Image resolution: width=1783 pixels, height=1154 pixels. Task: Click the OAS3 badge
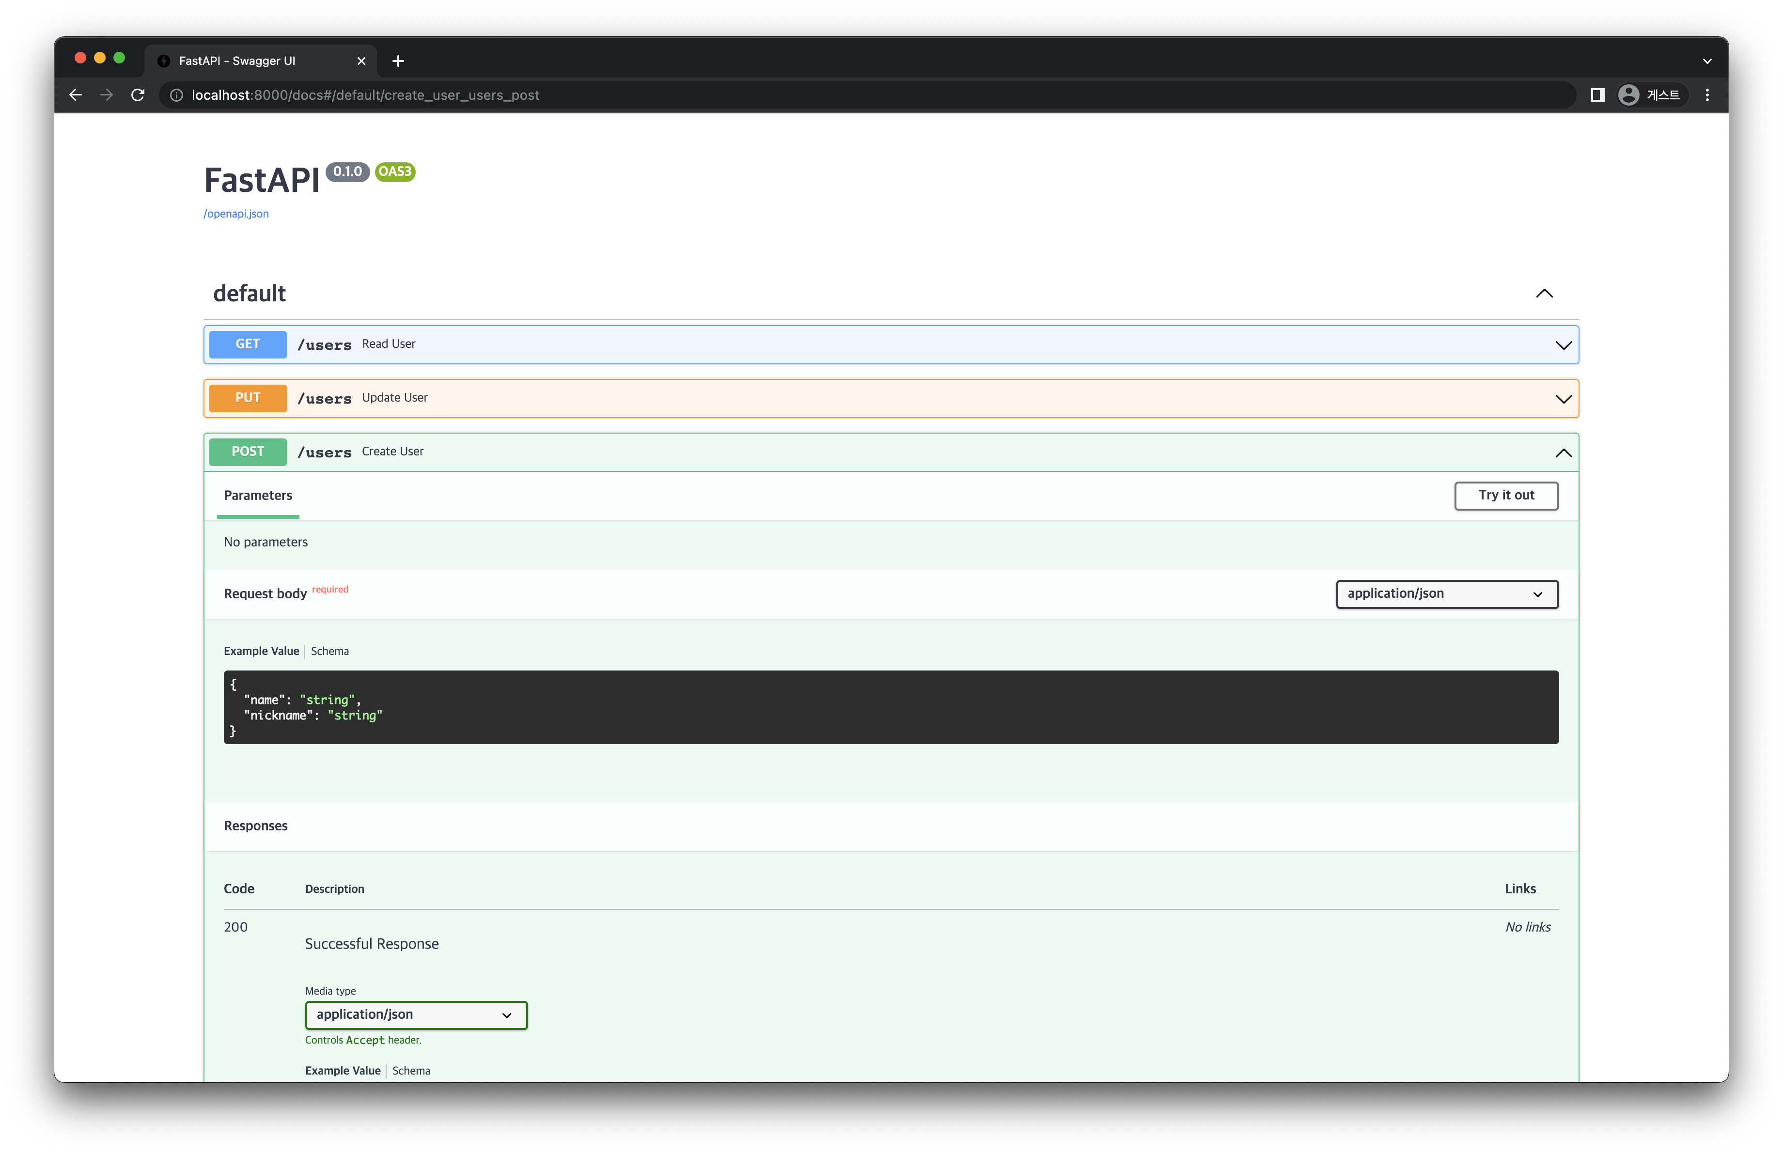coord(395,172)
